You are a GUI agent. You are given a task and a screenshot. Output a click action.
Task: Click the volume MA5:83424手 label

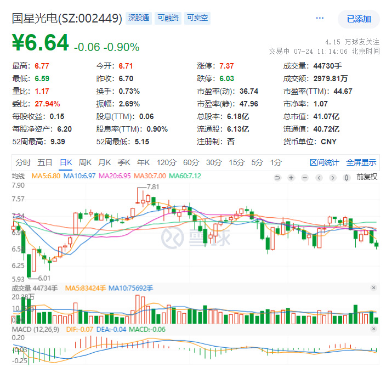coord(85,288)
